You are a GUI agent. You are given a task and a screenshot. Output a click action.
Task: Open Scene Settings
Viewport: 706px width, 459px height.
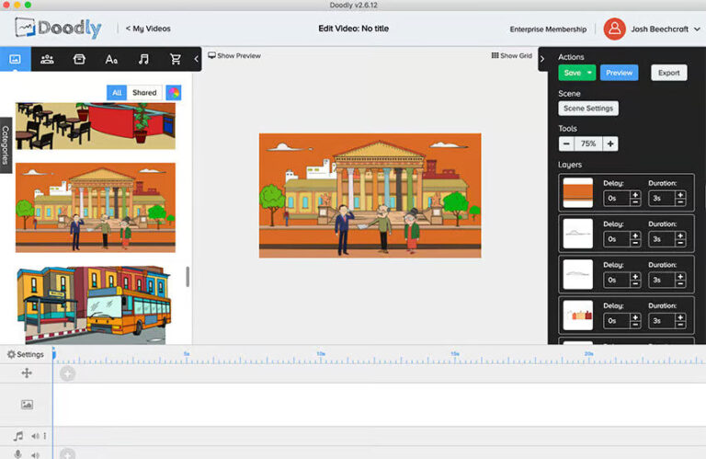pyautogui.click(x=588, y=109)
